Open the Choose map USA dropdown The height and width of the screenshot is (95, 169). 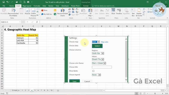pos(96,42)
